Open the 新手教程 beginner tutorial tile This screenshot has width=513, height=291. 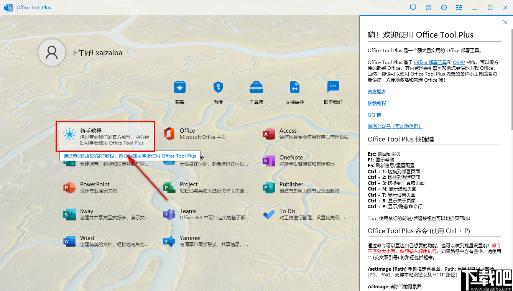105,136
